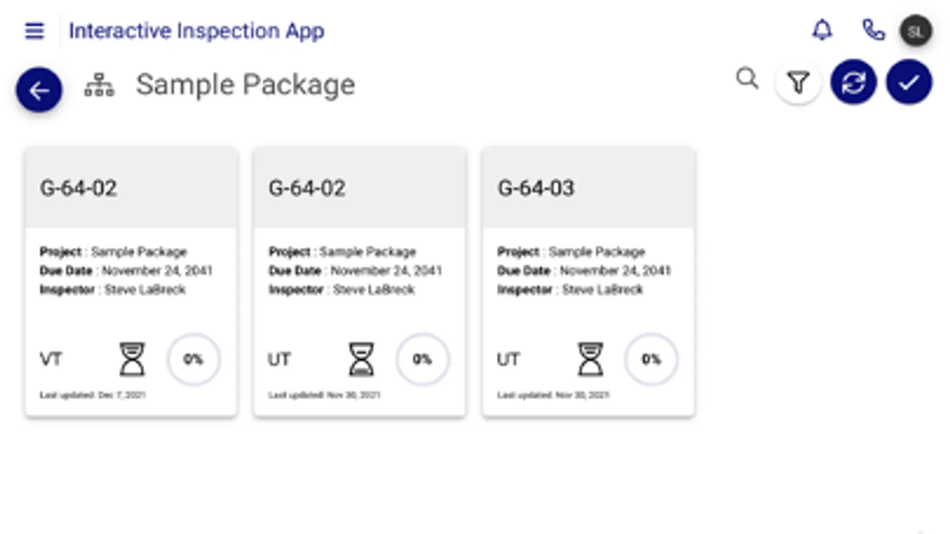Screen dimensions: 950x534
Task: Click the notifications bell icon
Action: tap(822, 30)
